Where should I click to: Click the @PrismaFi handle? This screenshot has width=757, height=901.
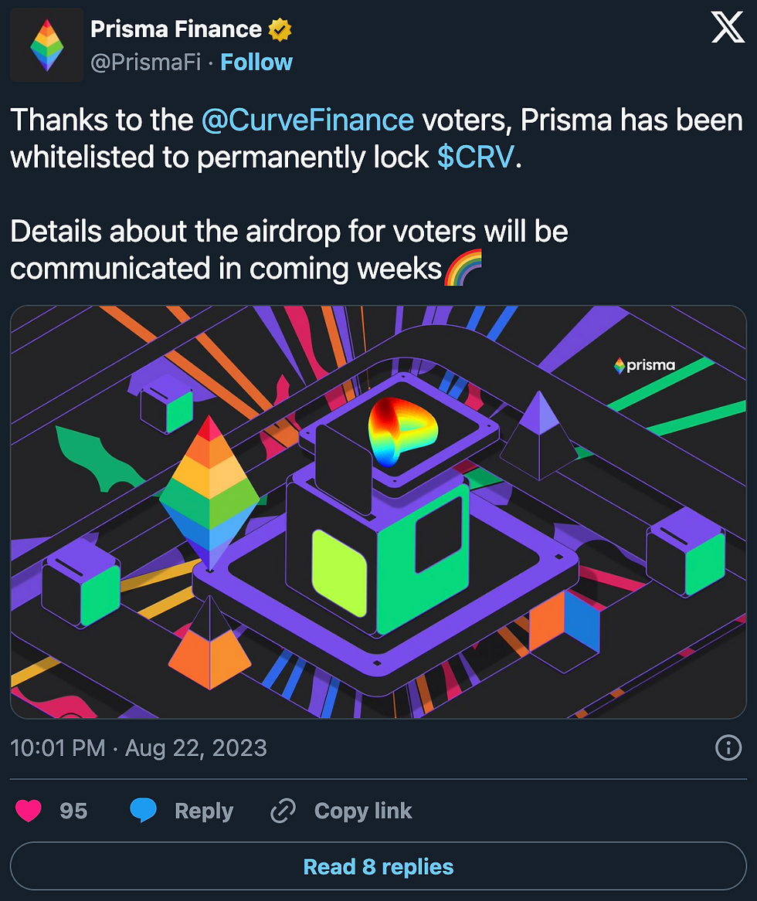[146, 62]
